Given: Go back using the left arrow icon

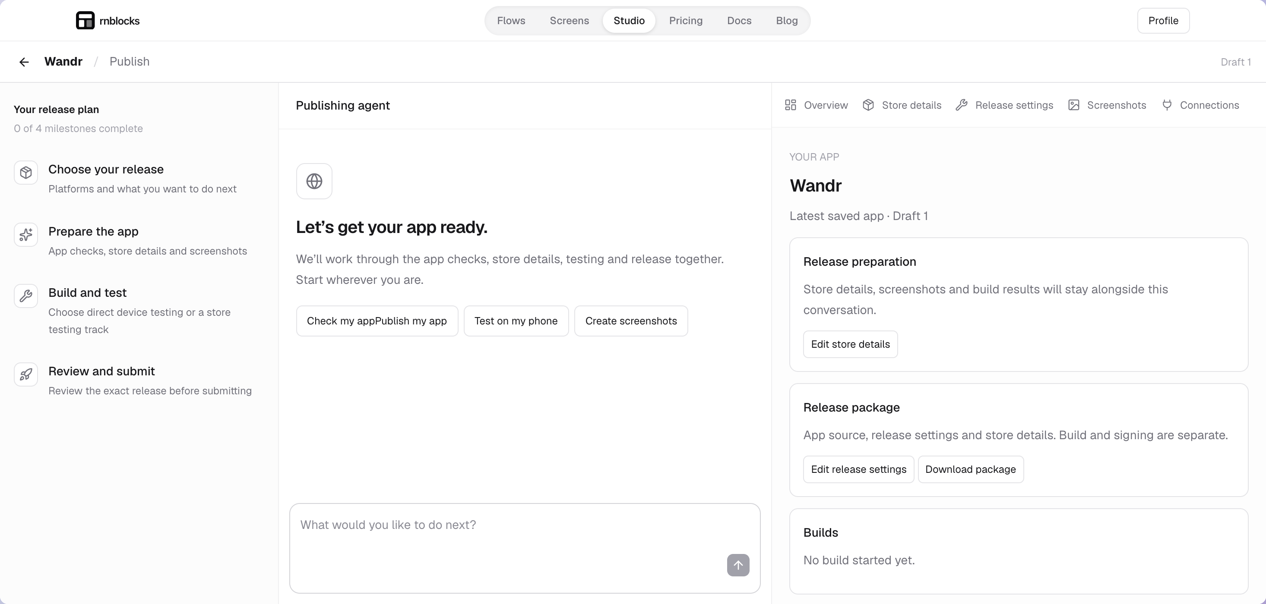Looking at the screenshot, I should (24, 62).
